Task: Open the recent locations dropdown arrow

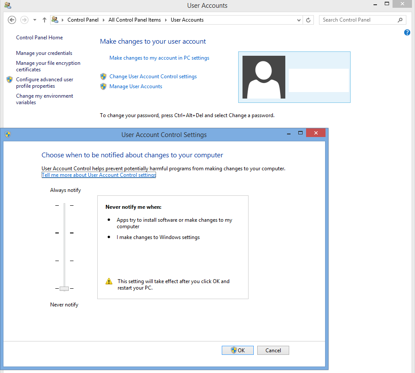Action: point(35,20)
